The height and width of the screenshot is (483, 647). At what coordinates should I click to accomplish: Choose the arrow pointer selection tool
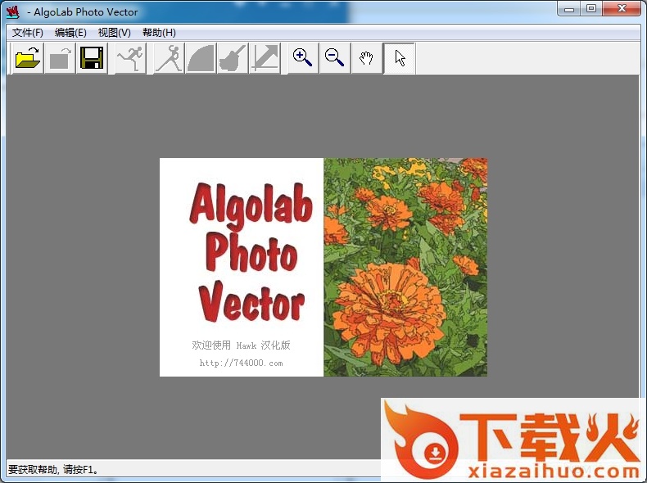click(x=399, y=58)
